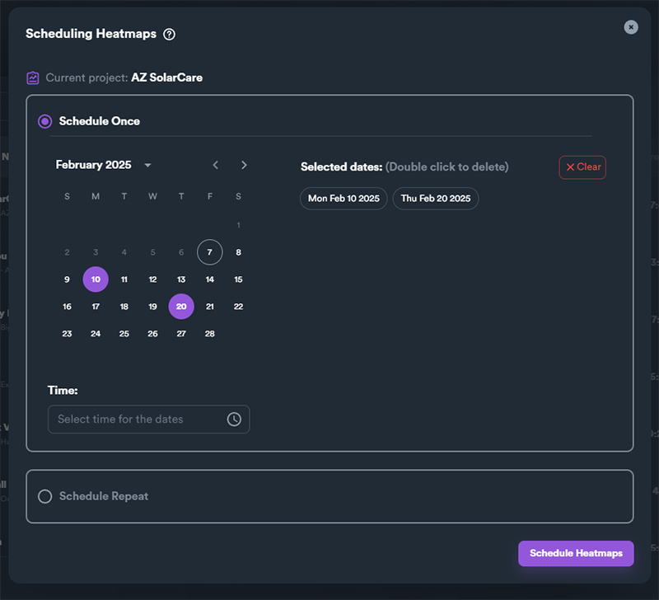Click the current project clipboard icon
This screenshot has width=659, height=600.
point(33,77)
